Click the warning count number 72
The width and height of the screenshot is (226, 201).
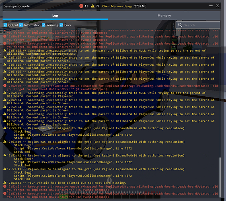(98, 6)
